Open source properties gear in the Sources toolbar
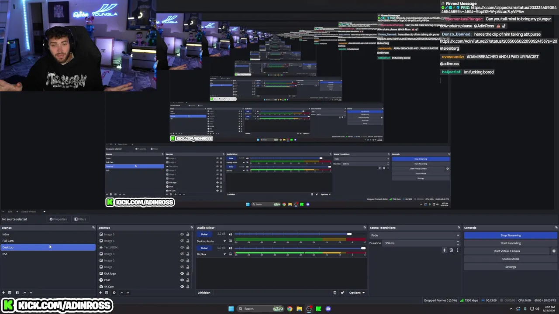Screen dimensions: 559x314 114,293
